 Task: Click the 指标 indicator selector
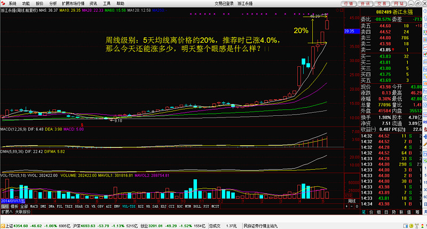pyautogui.click(x=4, y=206)
